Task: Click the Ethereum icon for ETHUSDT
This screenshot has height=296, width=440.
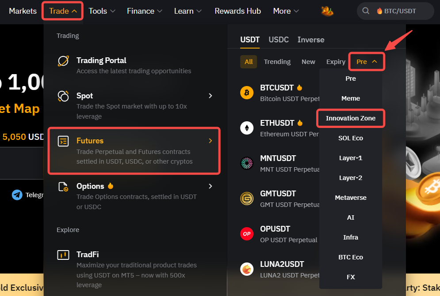Action: click(247, 128)
